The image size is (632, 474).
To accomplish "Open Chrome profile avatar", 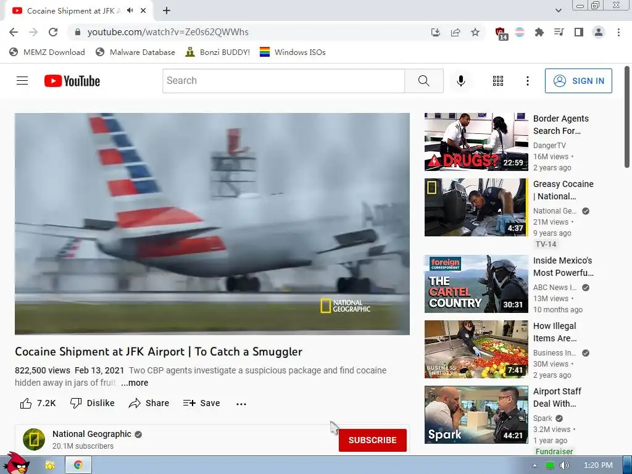I will (x=599, y=32).
